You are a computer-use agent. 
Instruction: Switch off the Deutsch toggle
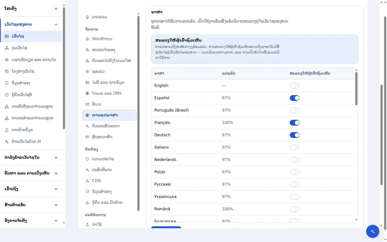pos(295,135)
